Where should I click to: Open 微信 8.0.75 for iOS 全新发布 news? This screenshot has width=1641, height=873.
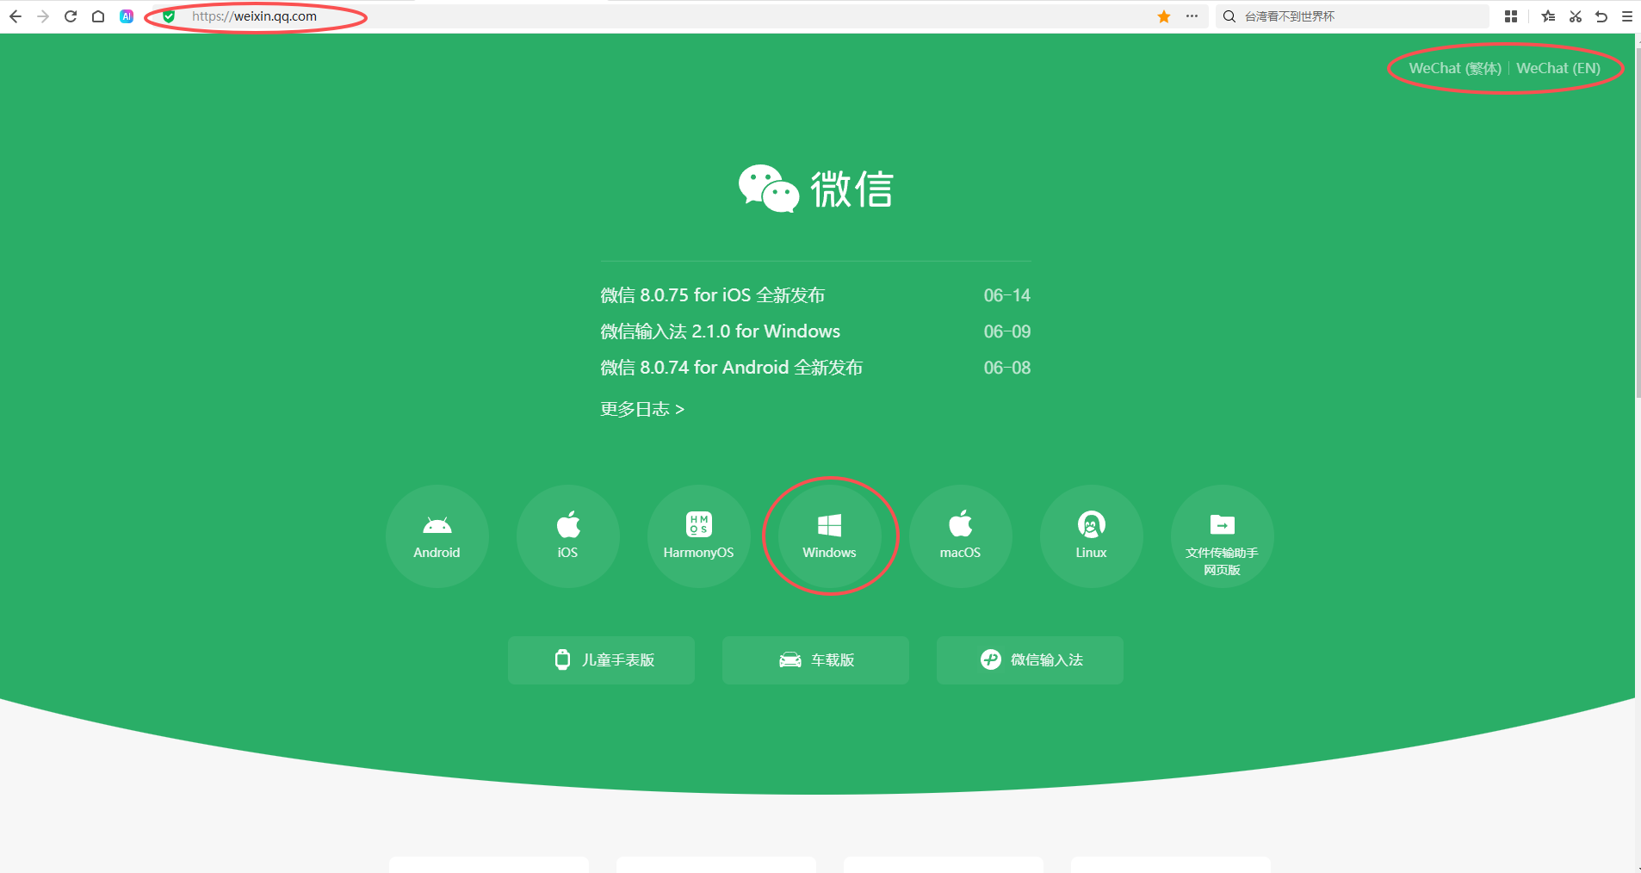tap(713, 295)
